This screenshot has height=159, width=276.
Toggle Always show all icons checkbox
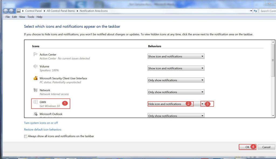[26, 136]
